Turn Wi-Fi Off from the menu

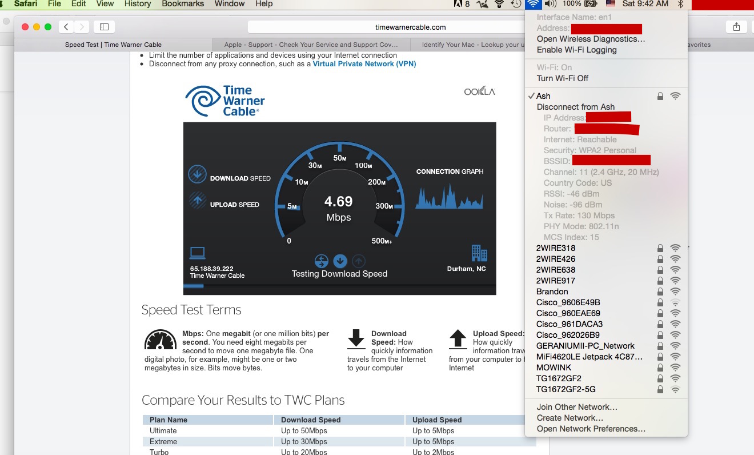pos(562,78)
